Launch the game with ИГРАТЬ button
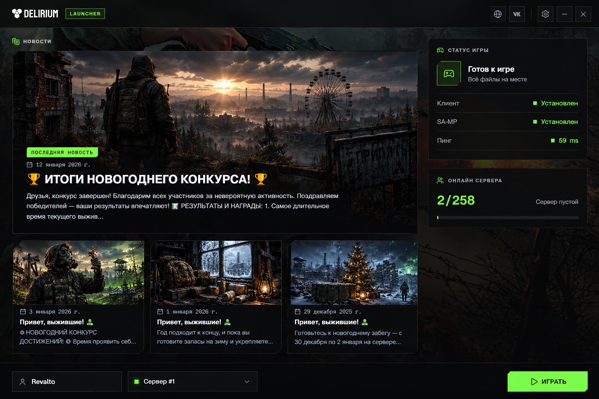The image size is (599, 399). 548,381
